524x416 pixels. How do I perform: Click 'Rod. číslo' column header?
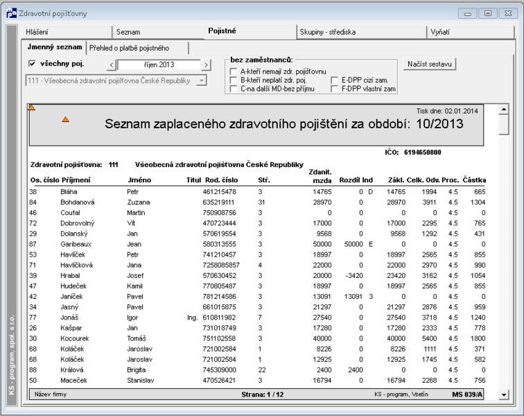[x=222, y=180]
